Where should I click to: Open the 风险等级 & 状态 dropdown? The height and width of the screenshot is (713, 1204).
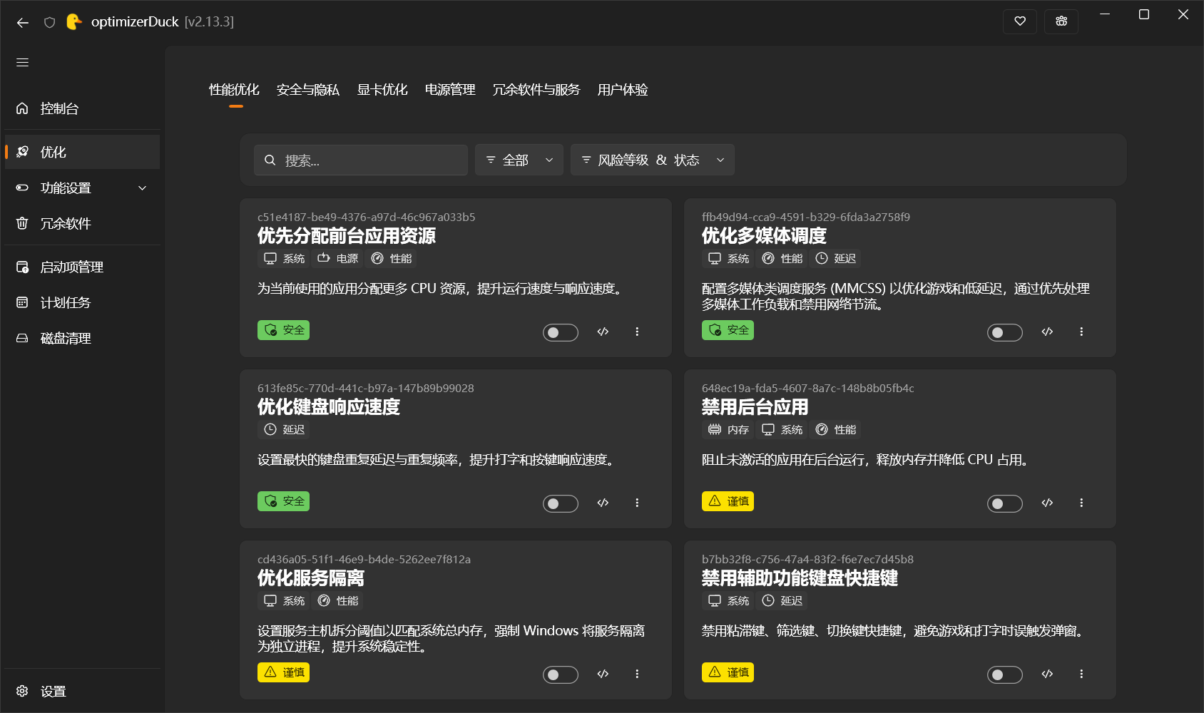653,160
